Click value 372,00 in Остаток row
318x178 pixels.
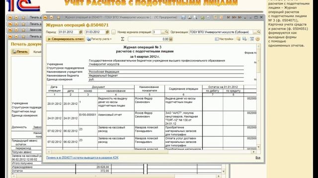(x=105, y=171)
